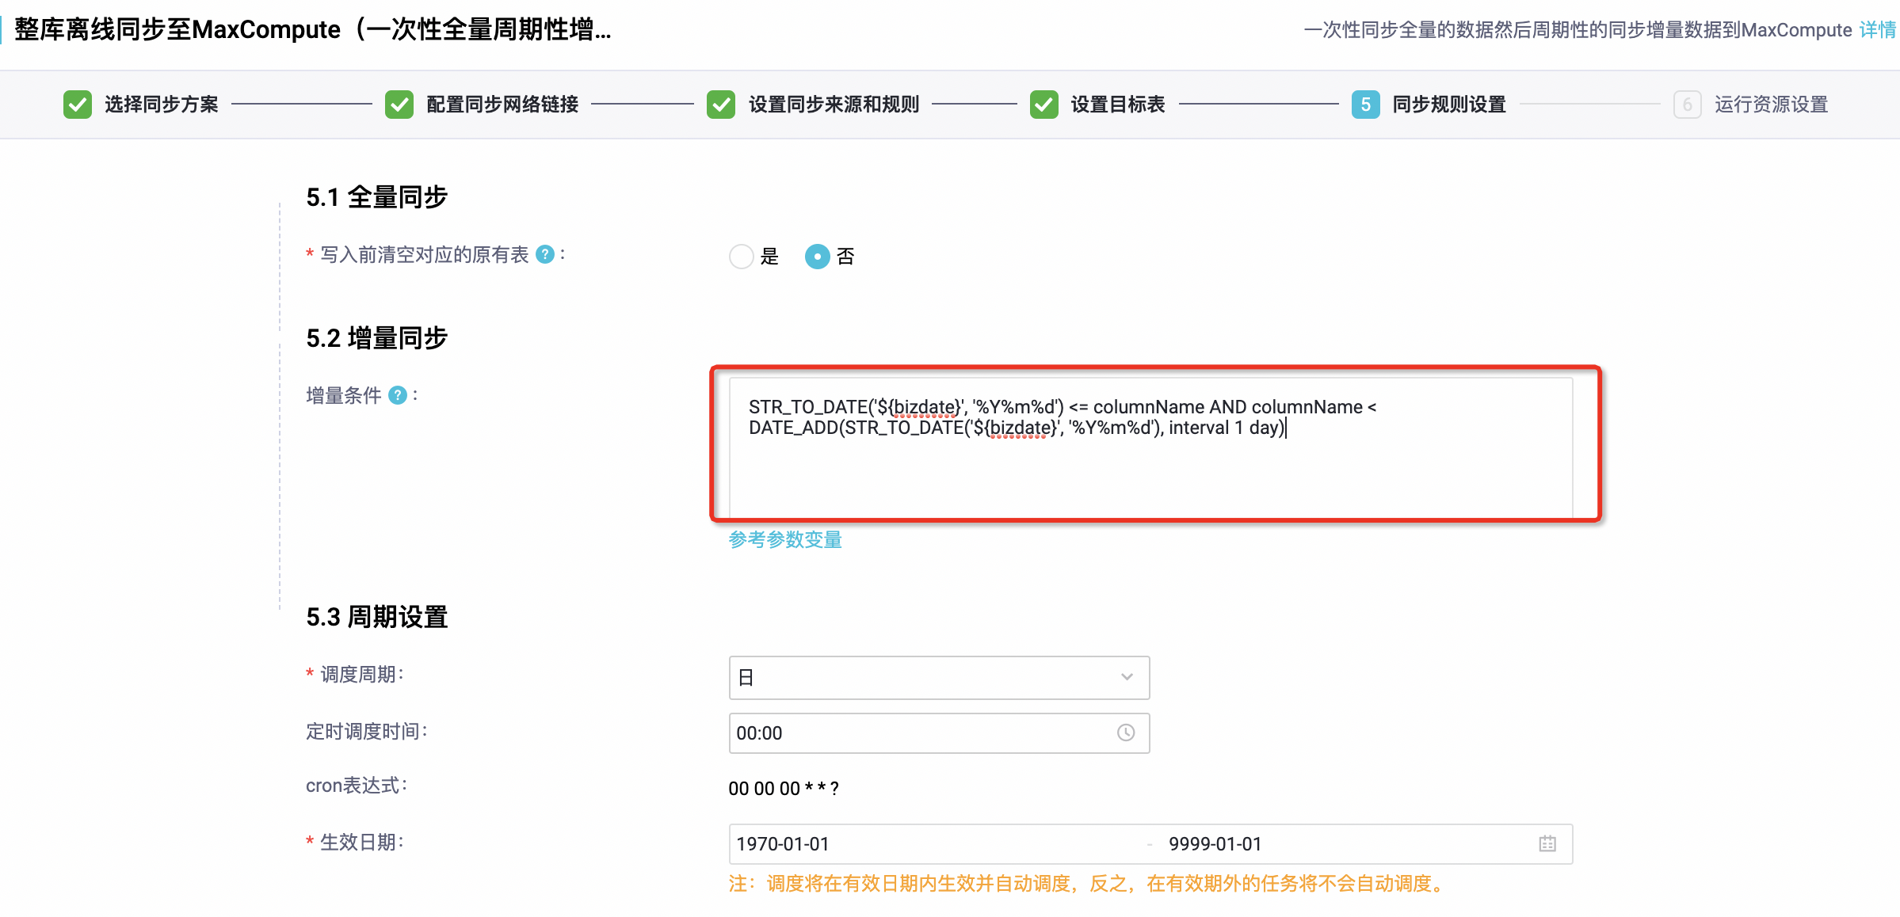Screen dimensions: 1900x917
Task: Open help tooltip for 写入前清空对应的原有表
Action: pyautogui.click(x=545, y=254)
